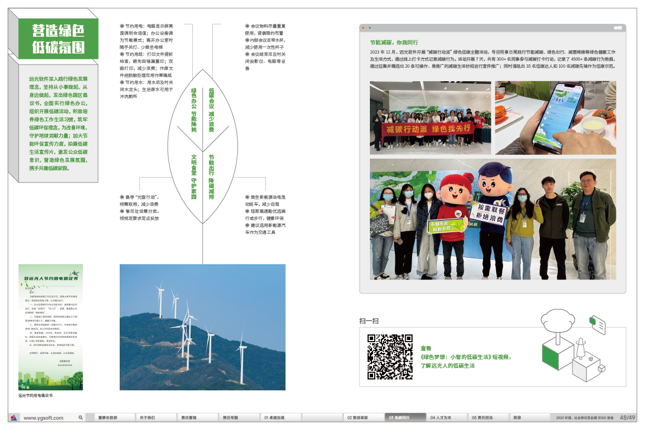Open the electricity-saving proposal poster image

click(51, 327)
